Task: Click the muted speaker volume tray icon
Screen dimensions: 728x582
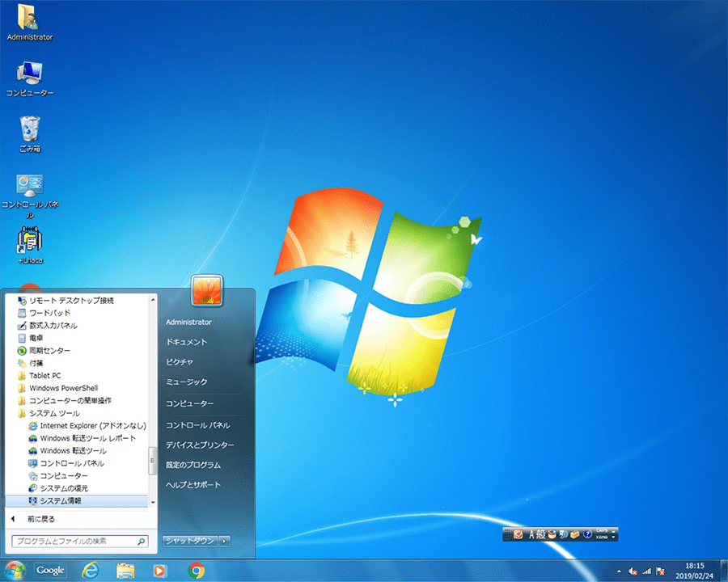Action: [x=632, y=571]
